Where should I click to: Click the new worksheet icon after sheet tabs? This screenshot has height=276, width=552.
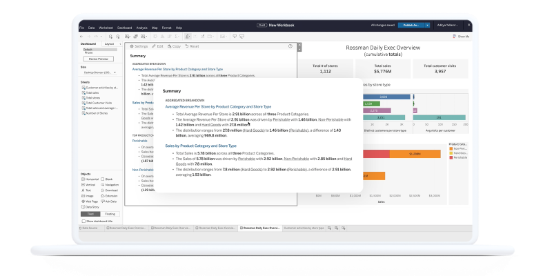click(x=330, y=228)
